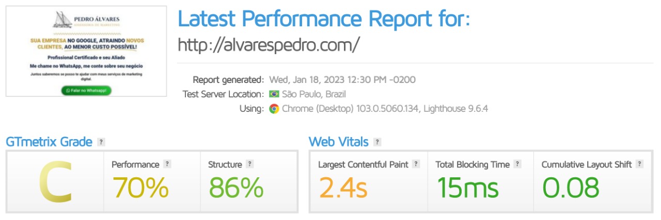Open the Performance score help tooltip icon

click(167, 164)
